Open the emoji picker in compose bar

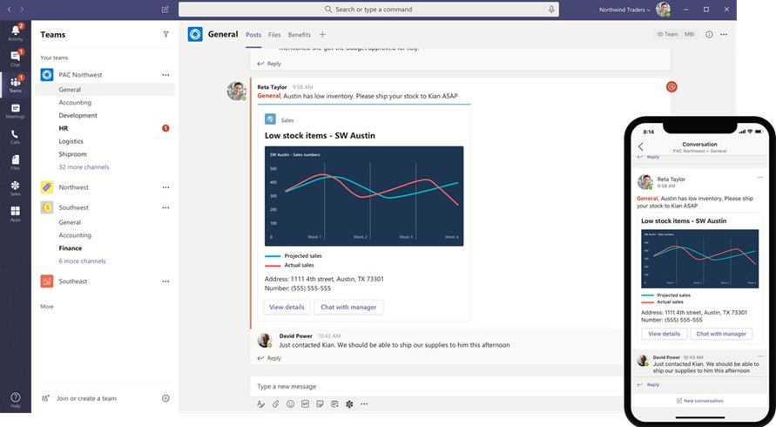290,404
